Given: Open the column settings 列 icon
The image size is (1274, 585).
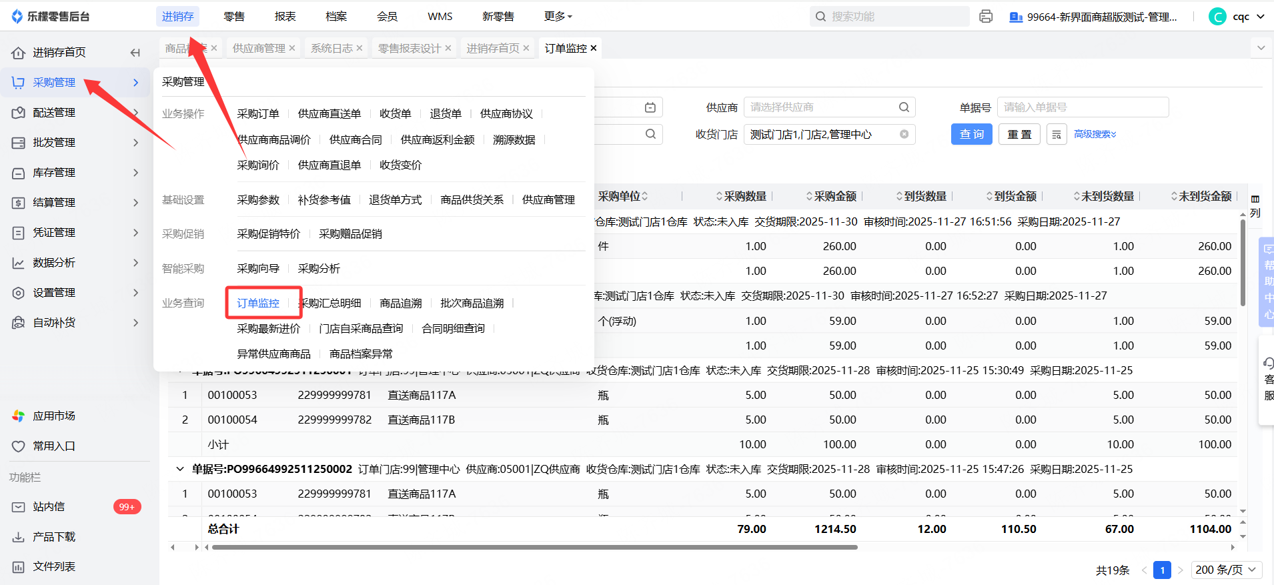Looking at the screenshot, I should 1255,205.
